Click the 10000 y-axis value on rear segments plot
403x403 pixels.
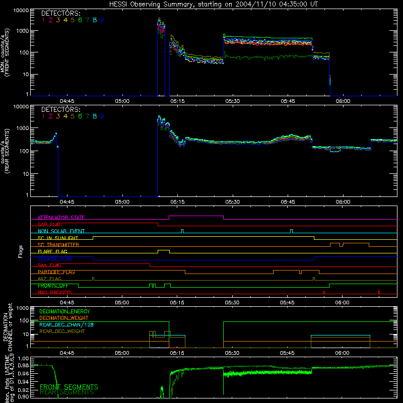[21, 107]
